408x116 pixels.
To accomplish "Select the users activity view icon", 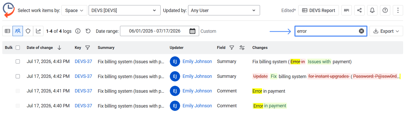I will [x=18, y=31].
